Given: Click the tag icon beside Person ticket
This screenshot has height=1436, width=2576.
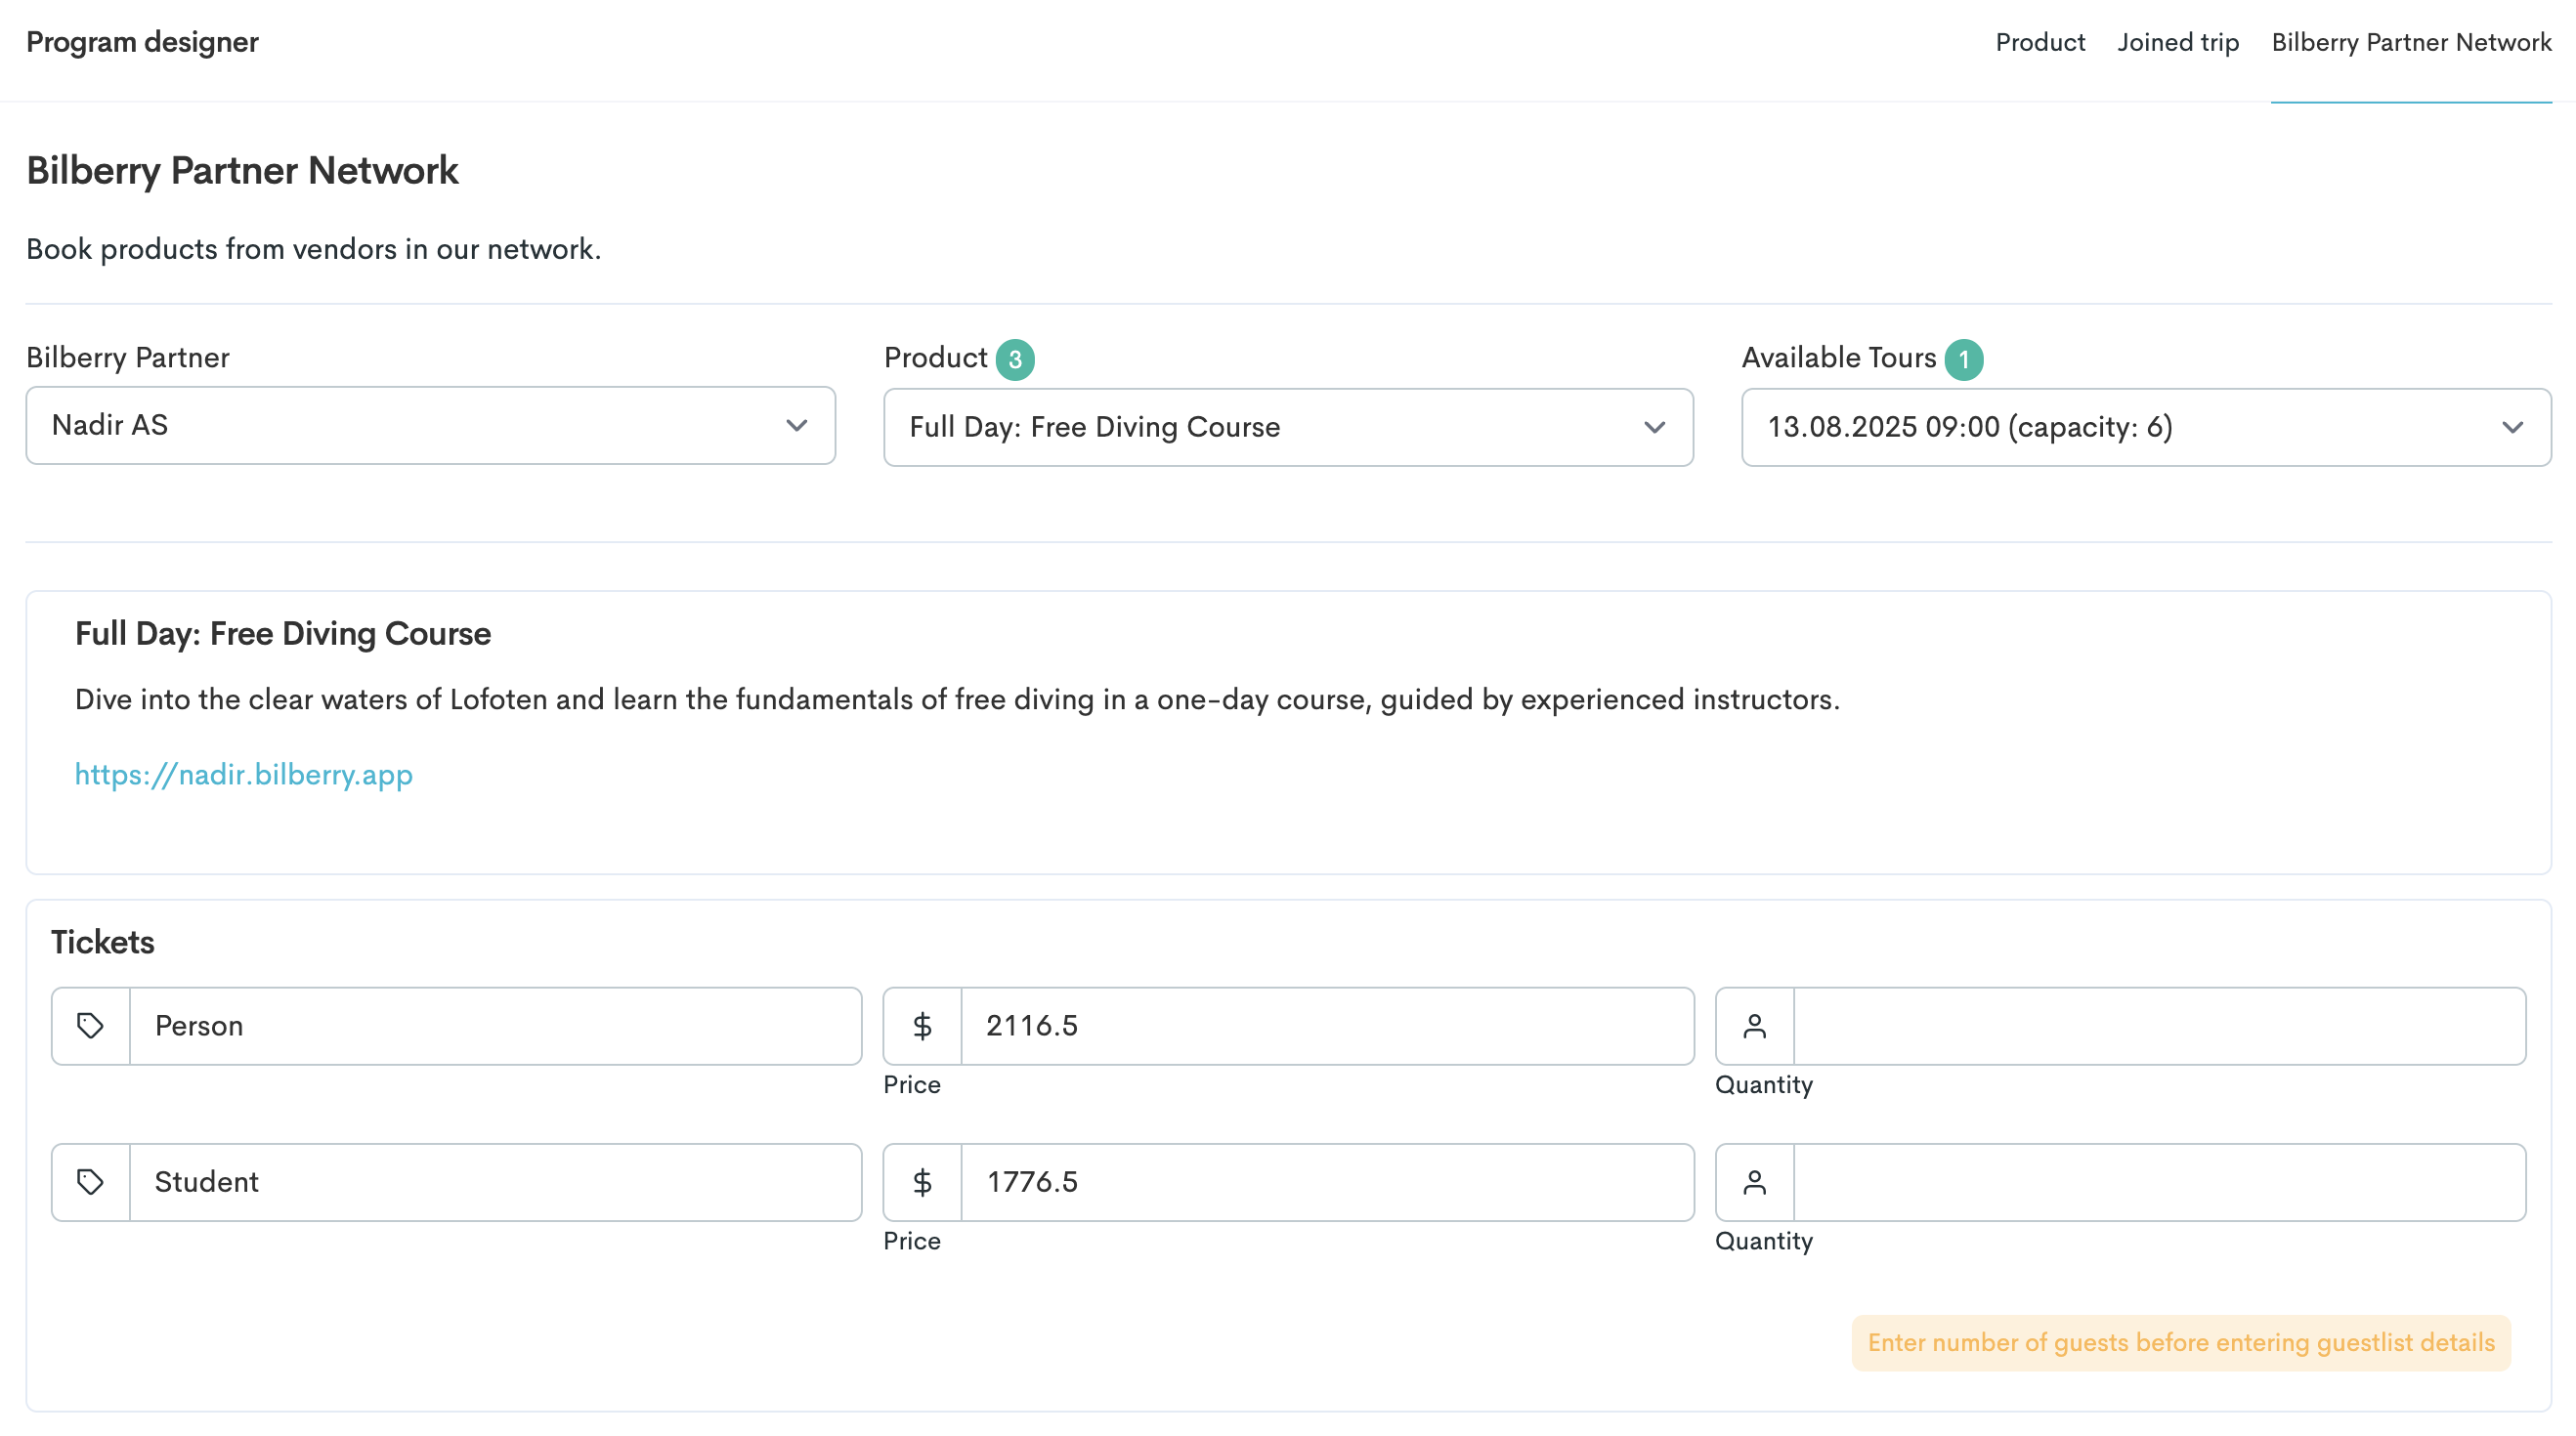Looking at the screenshot, I should [90, 1026].
